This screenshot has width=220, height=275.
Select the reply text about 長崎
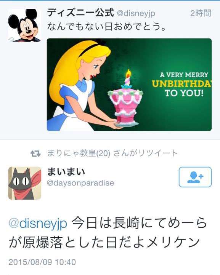click(x=108, y=233)
